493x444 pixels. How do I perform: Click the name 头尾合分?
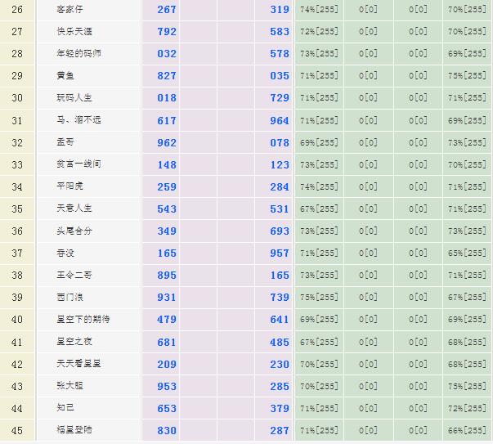(x=74, y=231)
